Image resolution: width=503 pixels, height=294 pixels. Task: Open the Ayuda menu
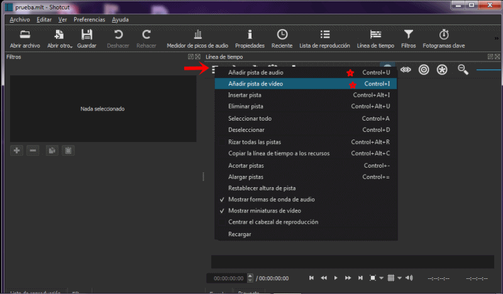click(x=120, y=19)
